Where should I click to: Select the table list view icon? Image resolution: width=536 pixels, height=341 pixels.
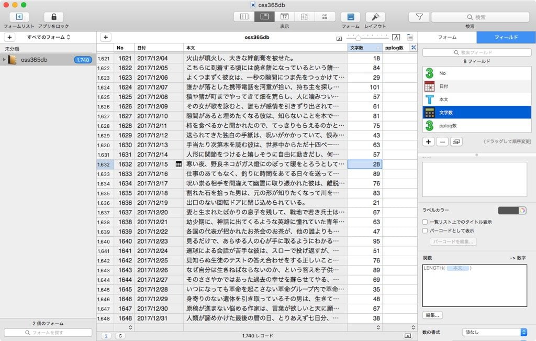264,17
